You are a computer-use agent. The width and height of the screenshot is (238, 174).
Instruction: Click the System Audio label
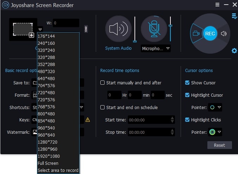point(118,48)
